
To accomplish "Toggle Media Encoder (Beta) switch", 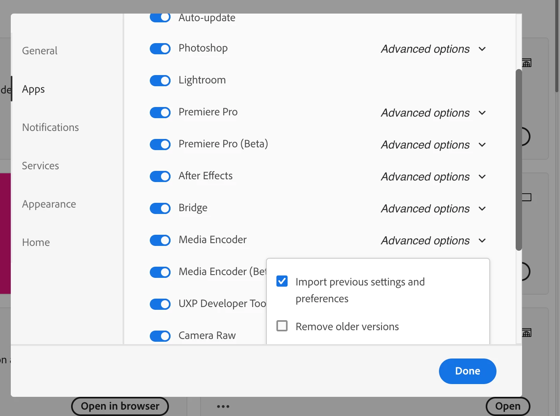I will point(160,272).
